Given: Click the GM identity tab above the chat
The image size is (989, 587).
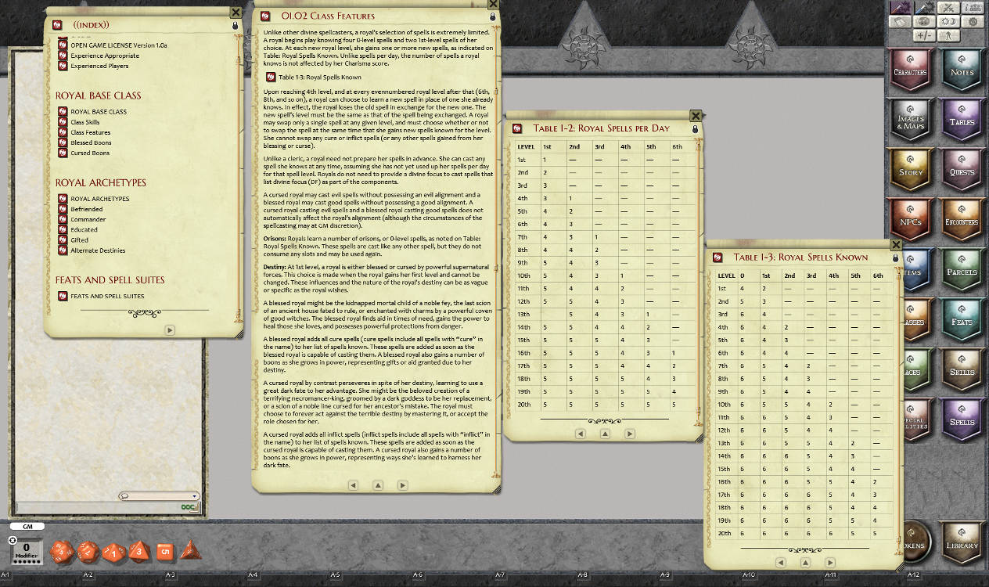Looking at the screenshot, I should coord(27,527).
